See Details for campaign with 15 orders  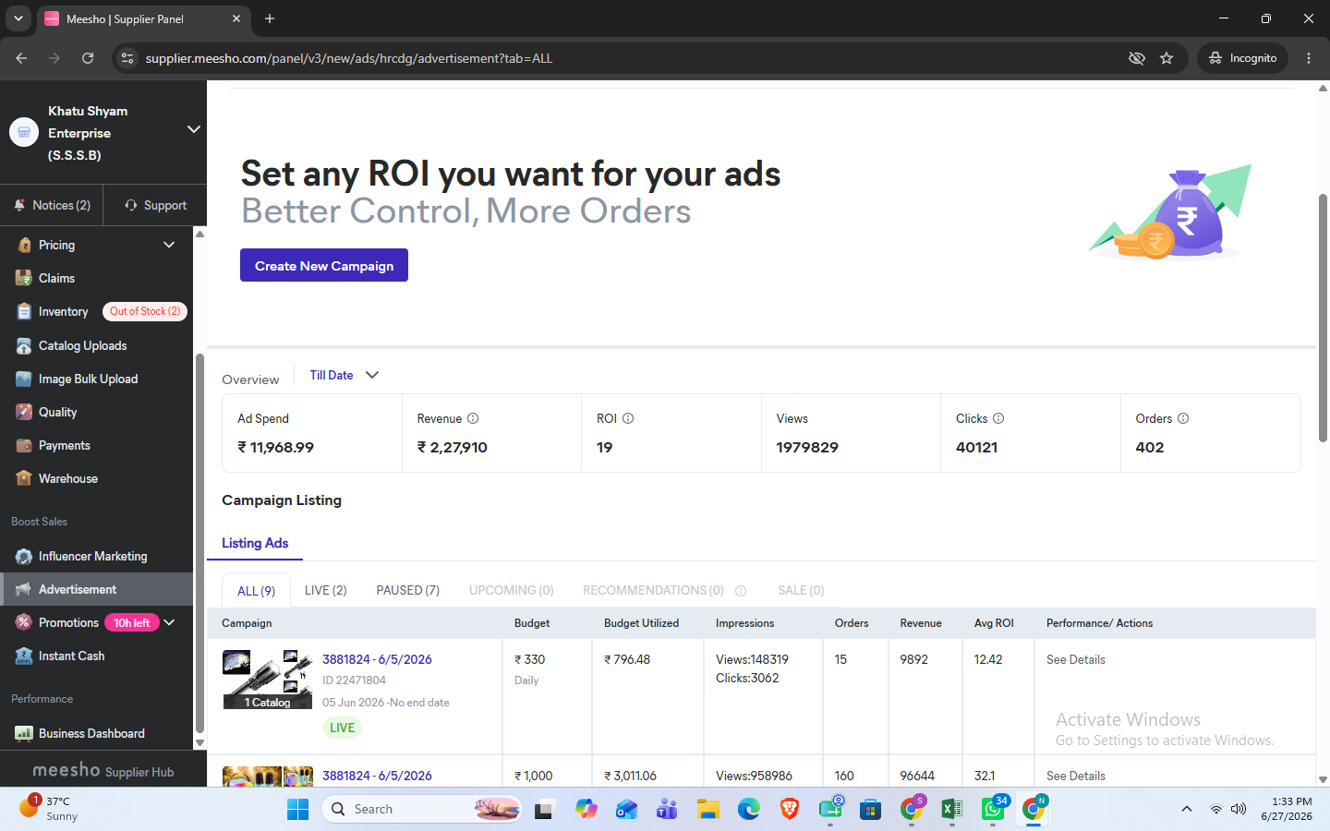point(1076,659)
